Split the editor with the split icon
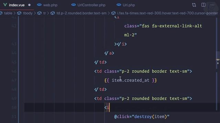Viewport: 220px width, 123px height. click(x=203, y=5)
